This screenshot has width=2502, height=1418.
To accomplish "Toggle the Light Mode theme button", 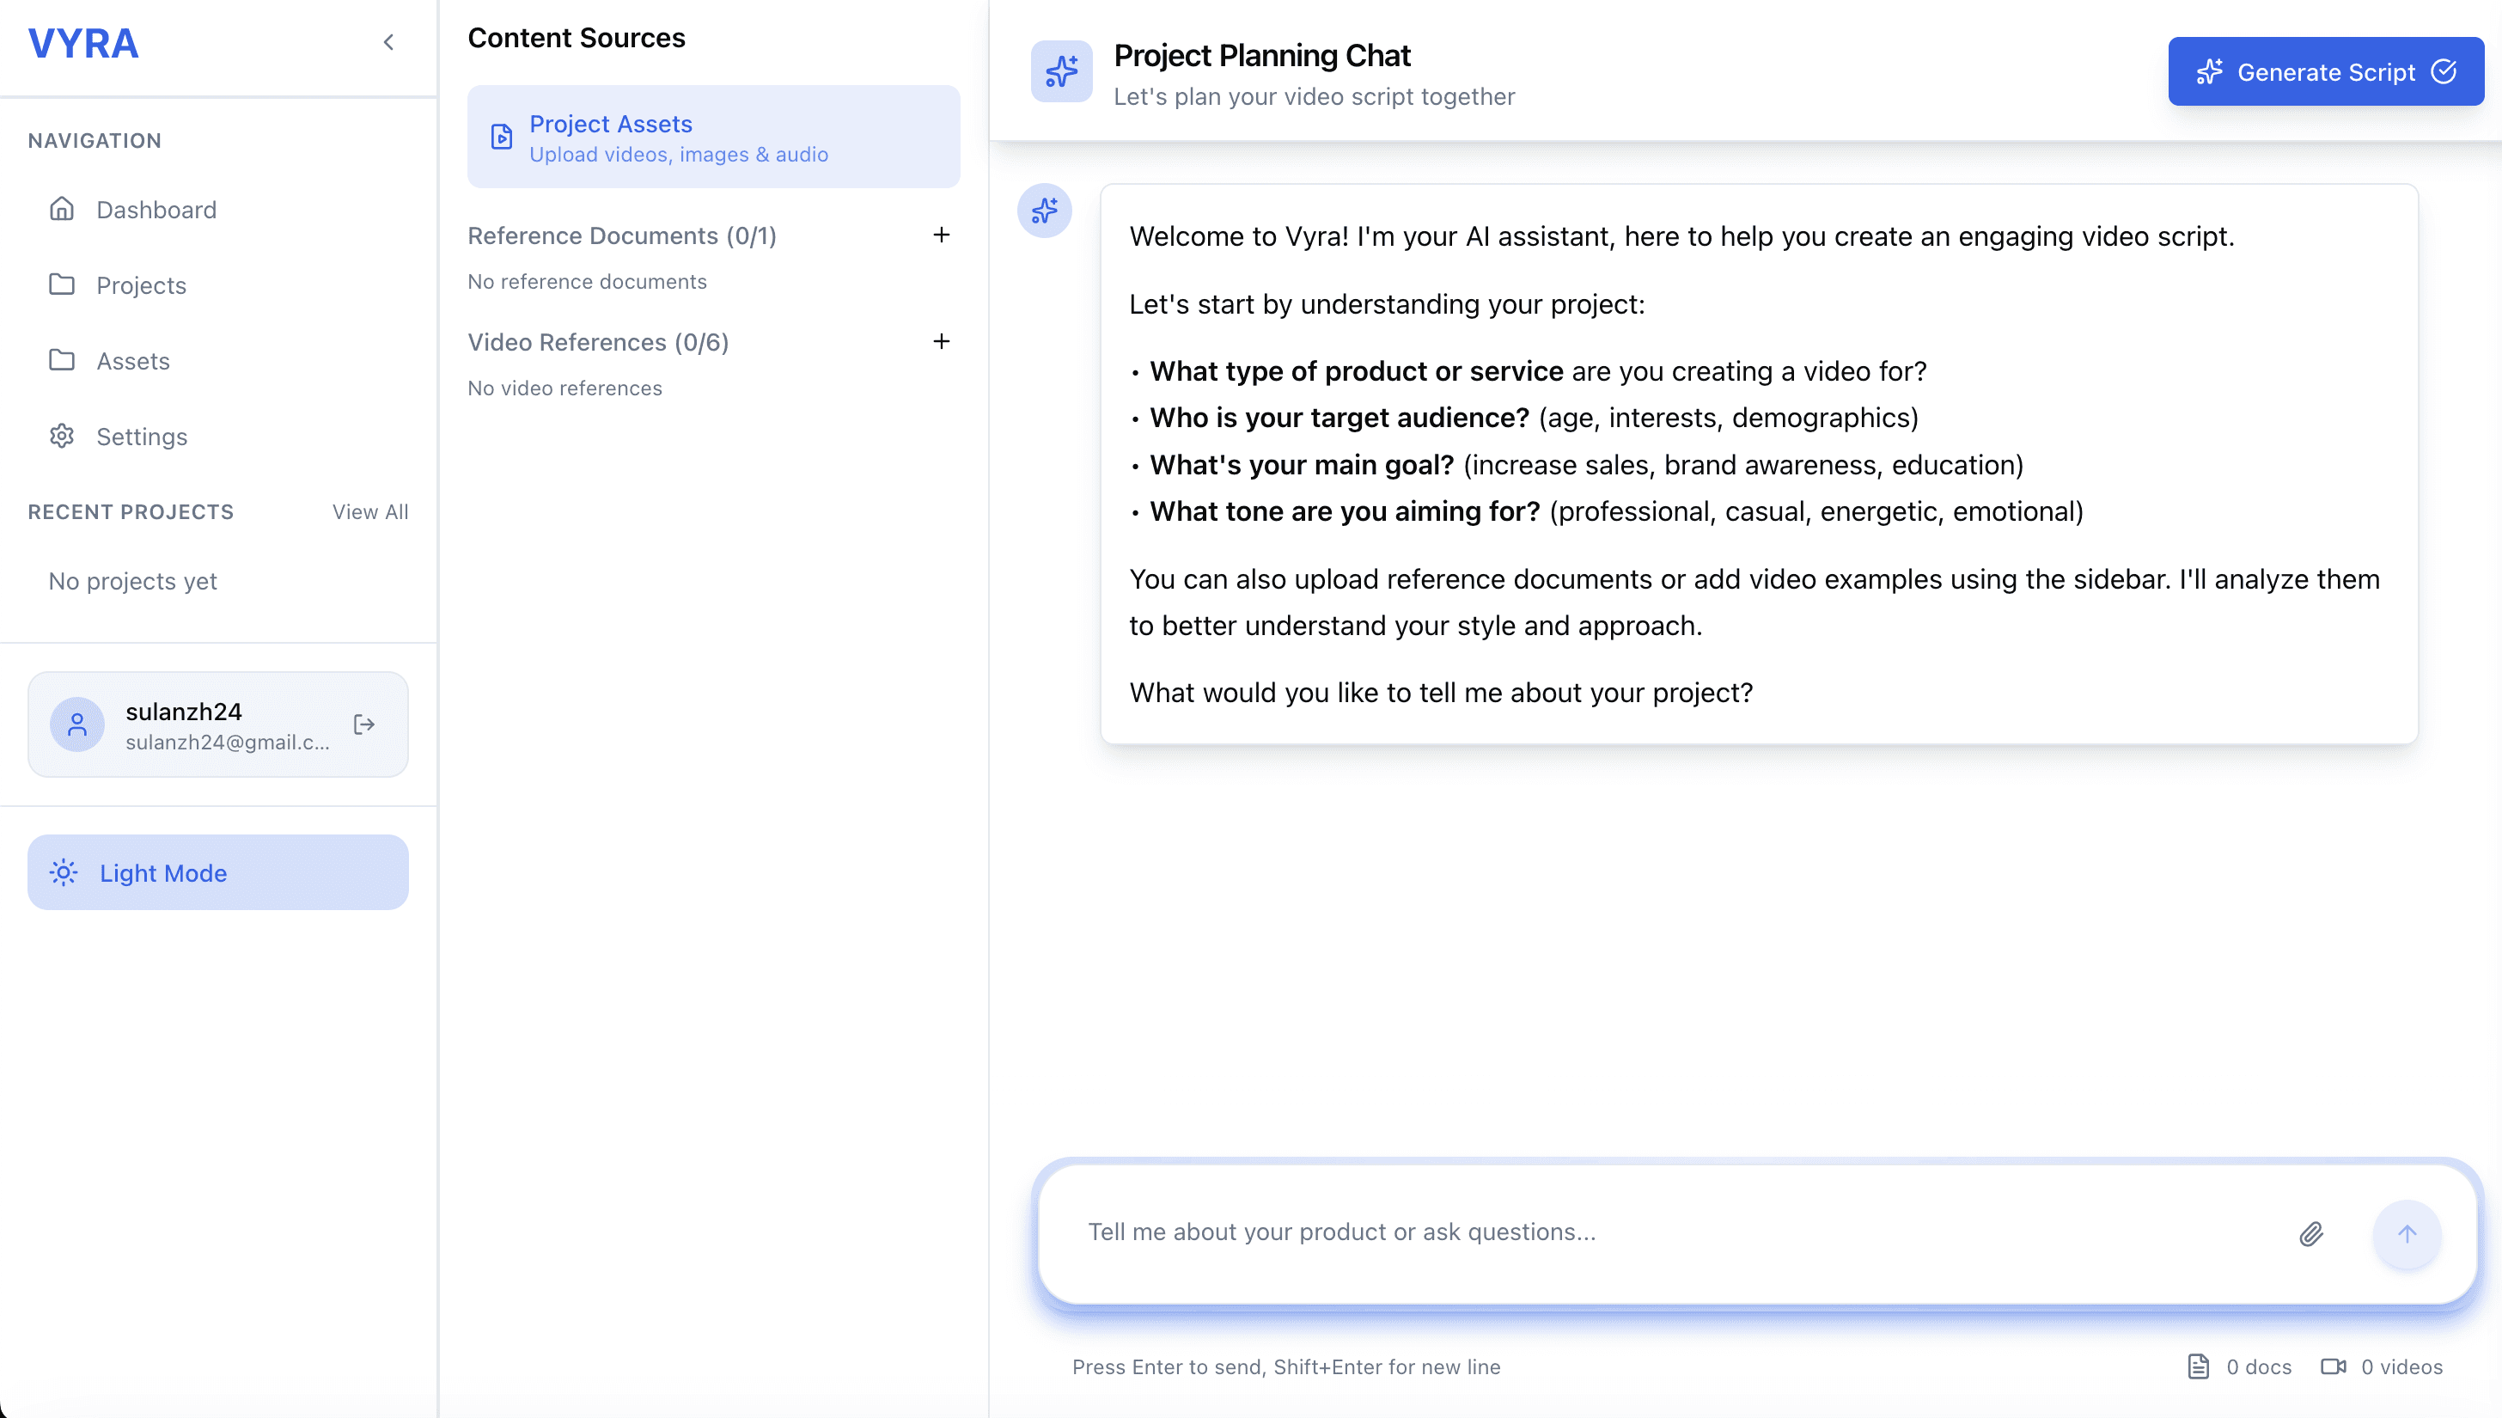I will (218, 872).
